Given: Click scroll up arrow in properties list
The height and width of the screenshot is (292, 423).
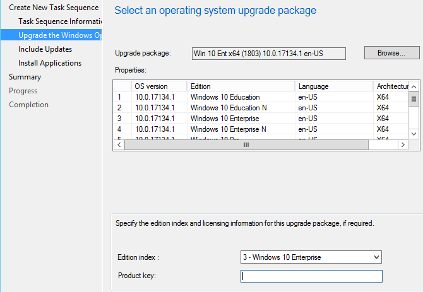Looking at the screenshot, I should tap(414, 87).
